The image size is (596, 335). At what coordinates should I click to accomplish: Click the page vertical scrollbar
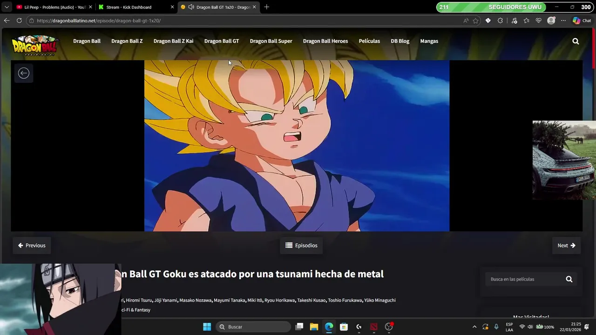(594, 49)
